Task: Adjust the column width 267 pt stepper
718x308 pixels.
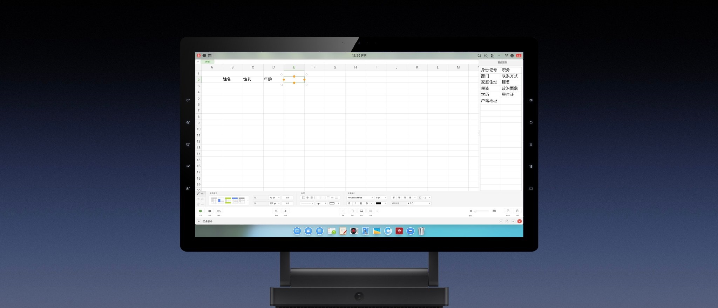Action: 275,203
